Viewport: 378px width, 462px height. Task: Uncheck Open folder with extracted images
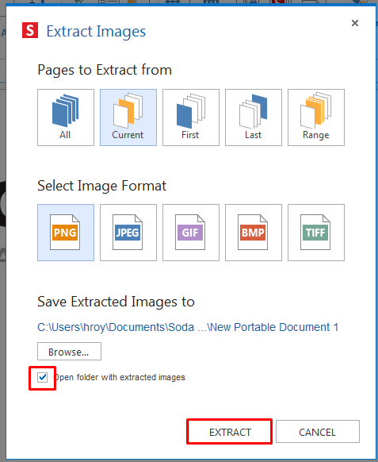coord(43,377)
